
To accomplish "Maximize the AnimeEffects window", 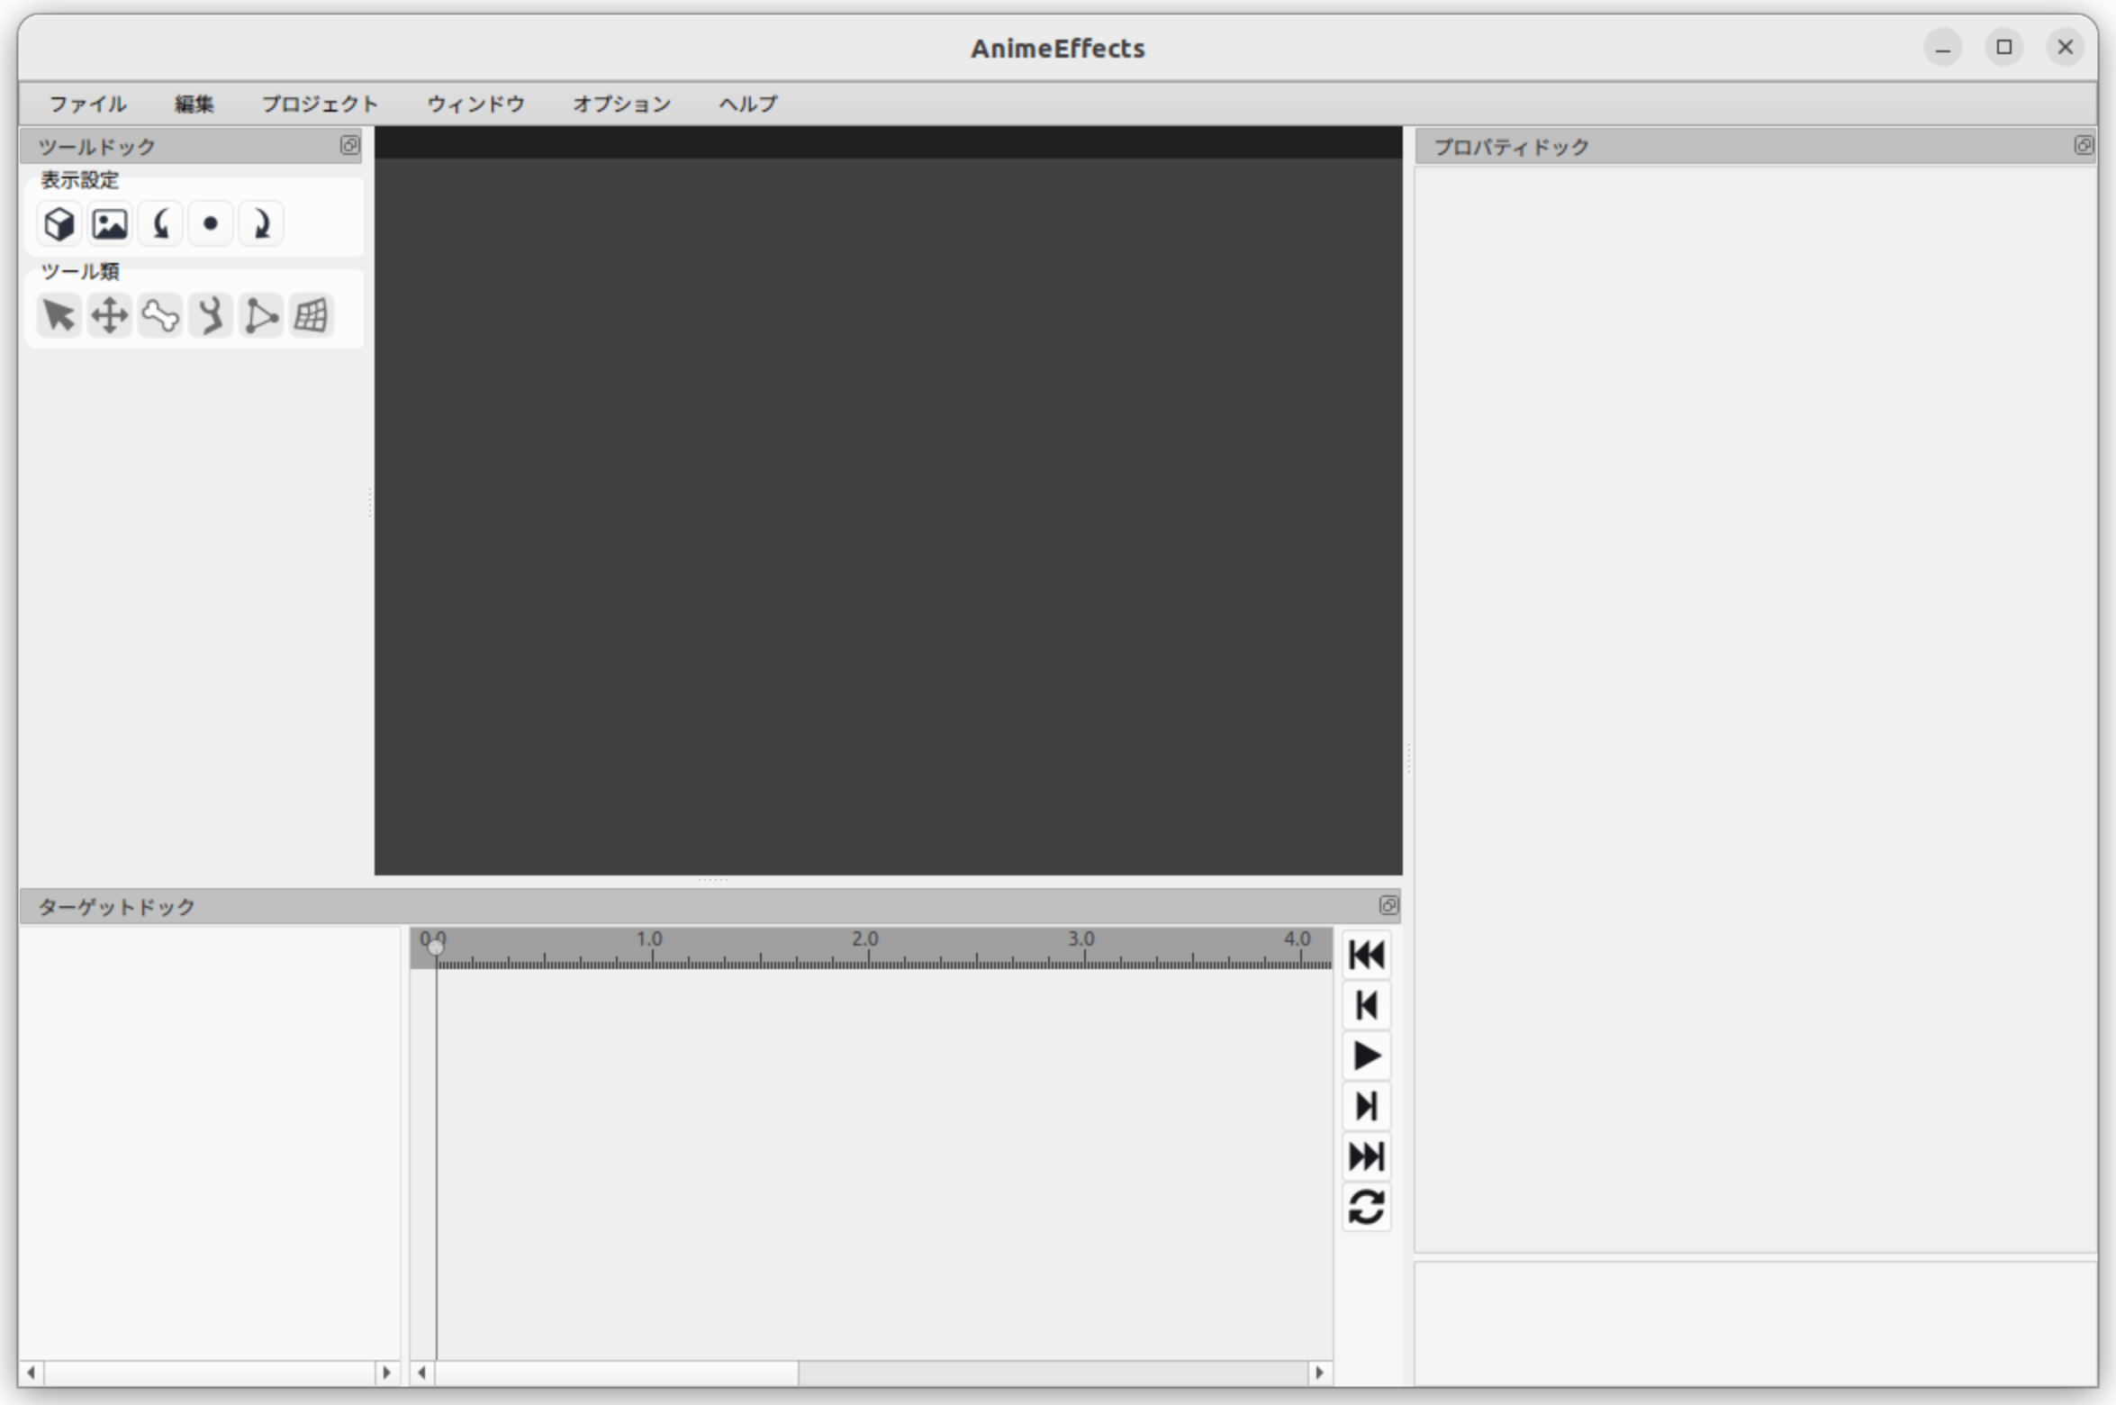I will (x=2003, y=47).
